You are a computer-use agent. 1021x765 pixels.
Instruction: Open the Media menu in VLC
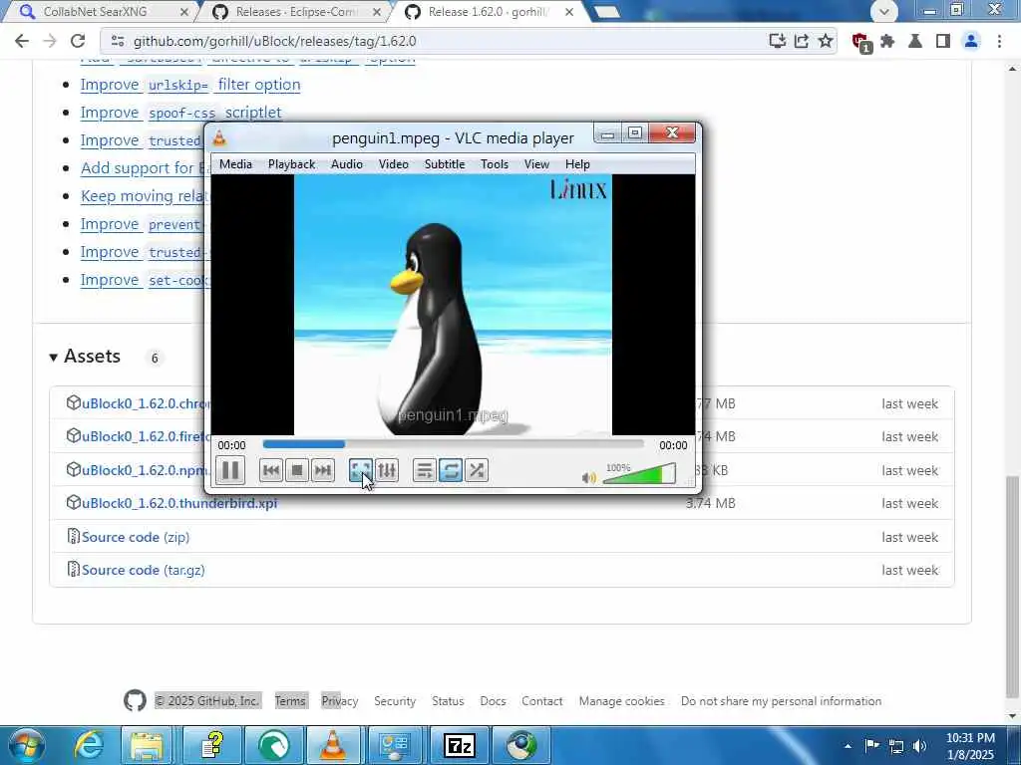(235, 164)
